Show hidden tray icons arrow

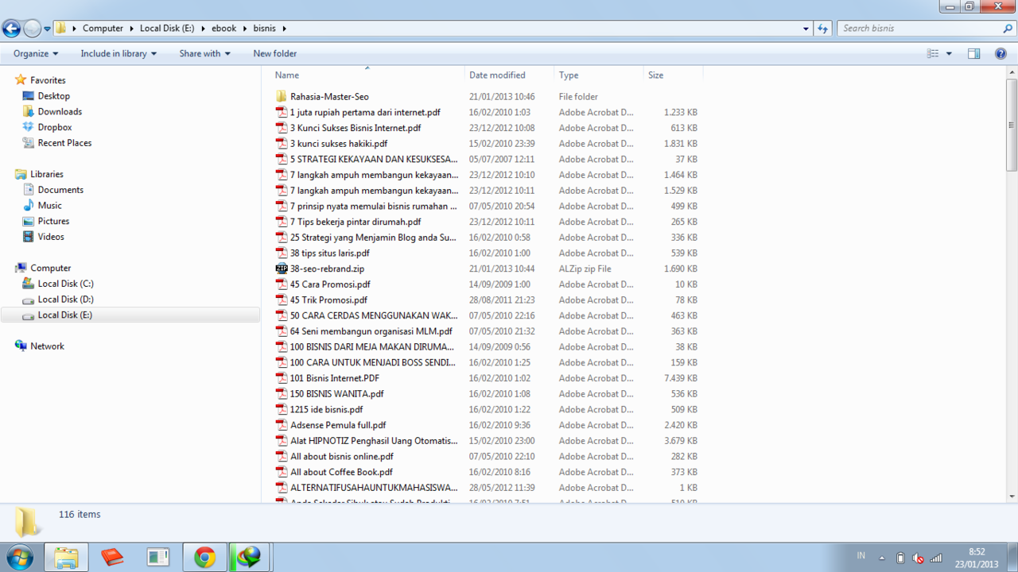[881, 558]
